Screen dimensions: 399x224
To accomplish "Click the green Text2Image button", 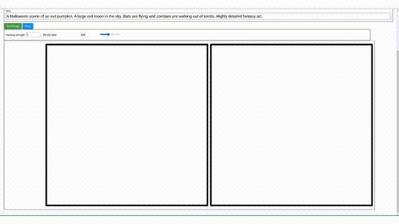I will click(12, 26).
